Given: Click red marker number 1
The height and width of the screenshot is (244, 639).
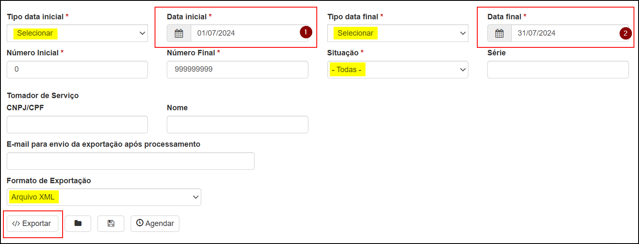Looking at the screenshot, I should tap(306, 32).
